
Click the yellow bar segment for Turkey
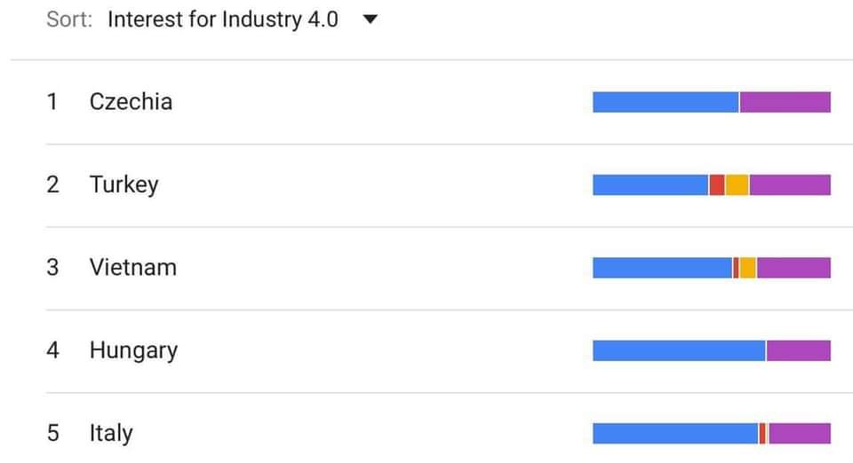coord(737,185)
